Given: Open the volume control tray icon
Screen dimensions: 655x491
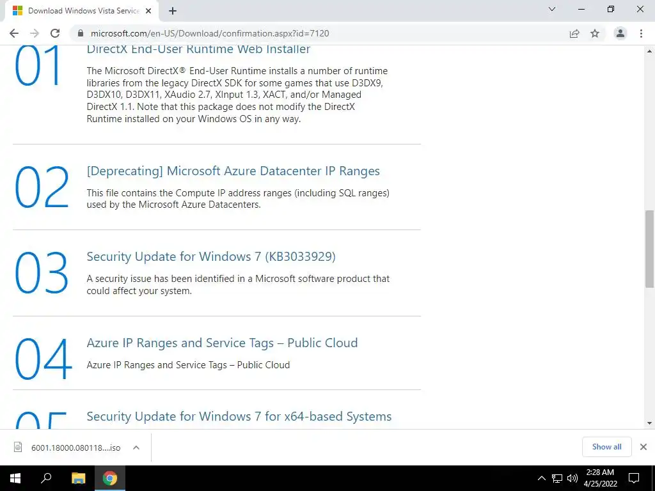Looking at the screenshot, I should click(x=572, y=478).
